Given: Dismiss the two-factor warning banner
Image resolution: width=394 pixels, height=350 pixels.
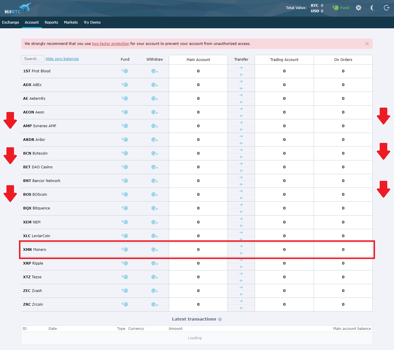Looking at the screenshot, I should click(367, 44).
